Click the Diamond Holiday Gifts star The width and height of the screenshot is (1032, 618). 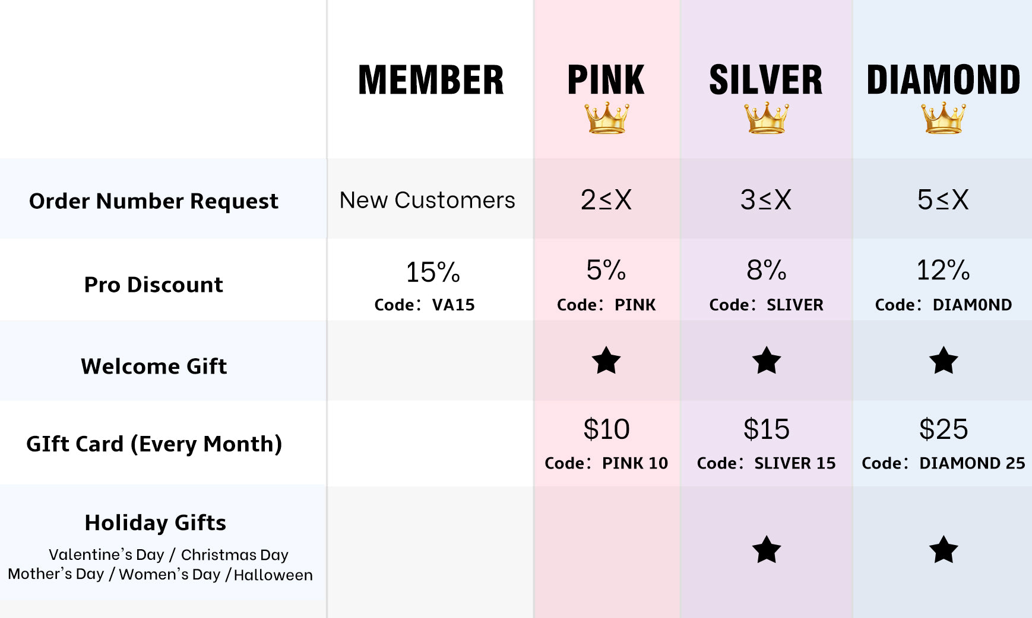[944, 550]
